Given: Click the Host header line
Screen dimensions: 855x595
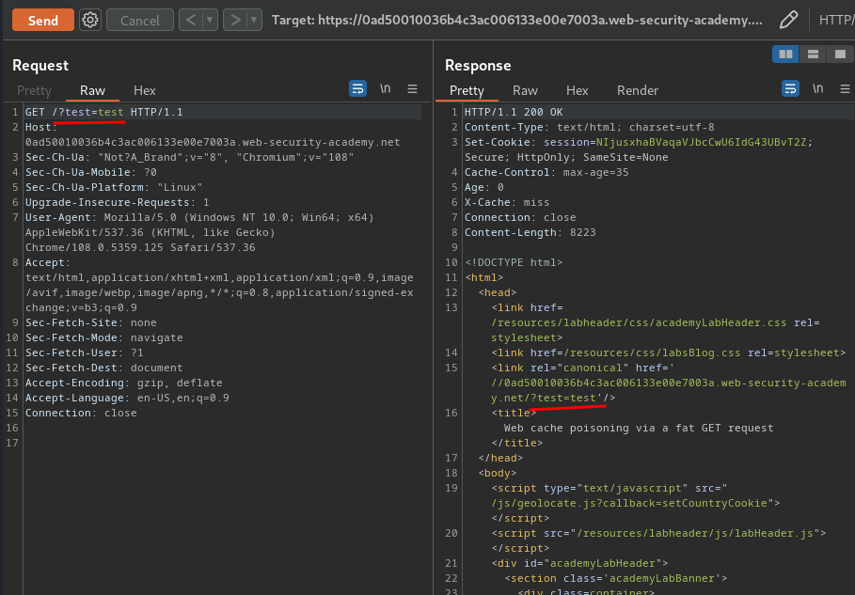Looking at the screenshot, I should click(x=213, y=134).
